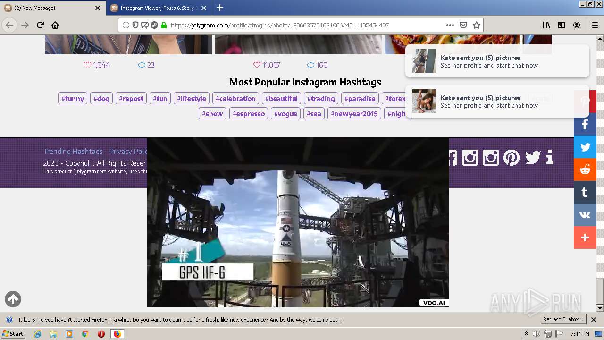Viewport: 604px width, 340px height.
Task: Open the #funny hashtag
Action: [x=73, y=99]
